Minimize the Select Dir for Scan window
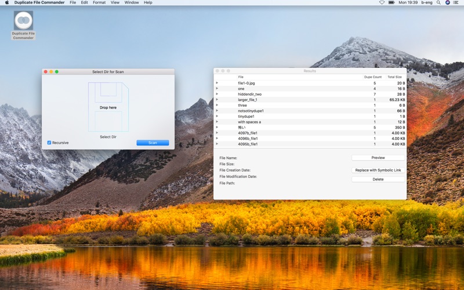Screen dimensions: 464x290 51,71
